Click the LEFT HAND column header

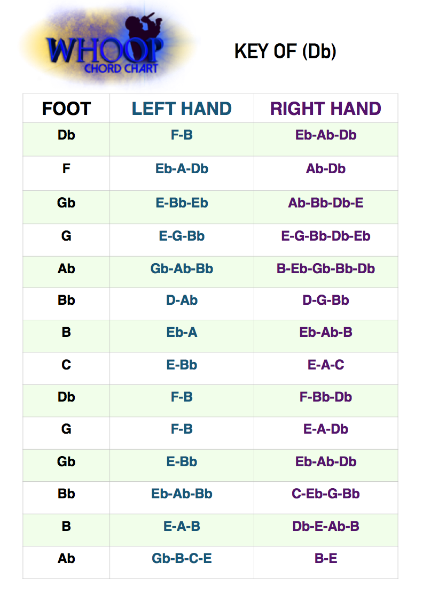point(182,109)
